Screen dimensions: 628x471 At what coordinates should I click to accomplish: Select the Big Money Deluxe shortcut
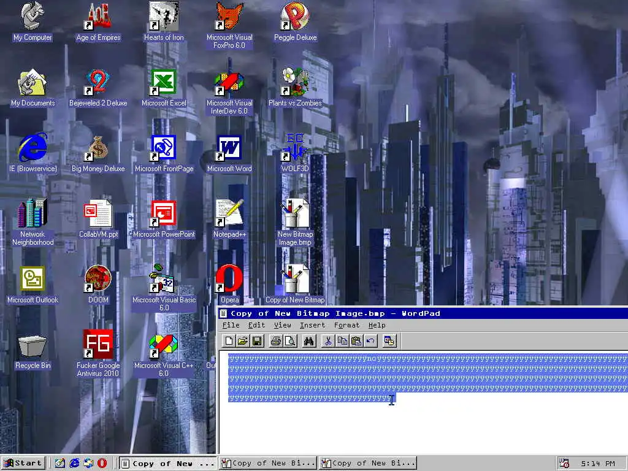click(98, 153)
